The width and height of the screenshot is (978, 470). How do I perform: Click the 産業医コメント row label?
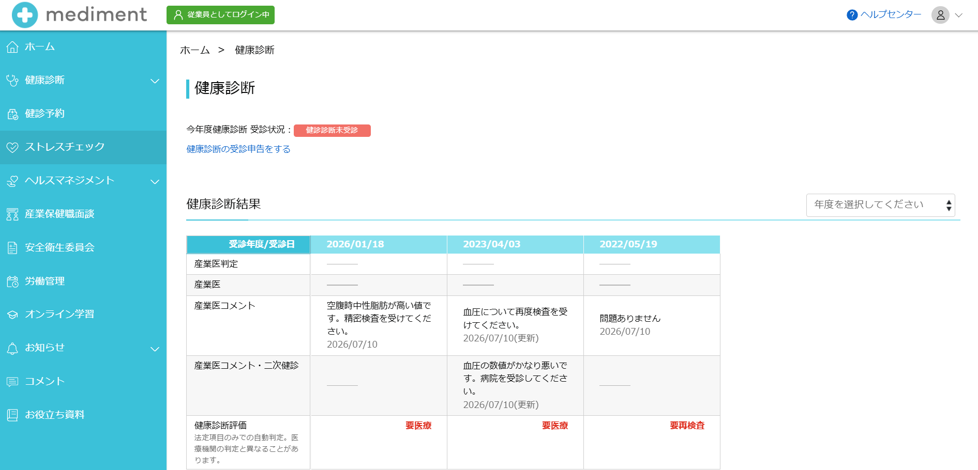[224, 306]
